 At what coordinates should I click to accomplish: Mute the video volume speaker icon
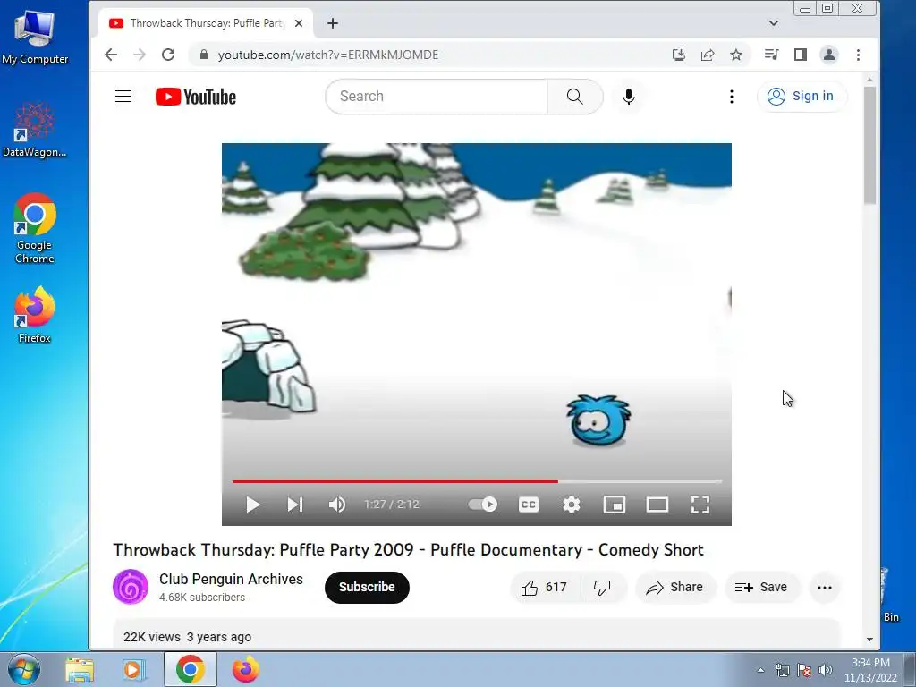[337, 505]
